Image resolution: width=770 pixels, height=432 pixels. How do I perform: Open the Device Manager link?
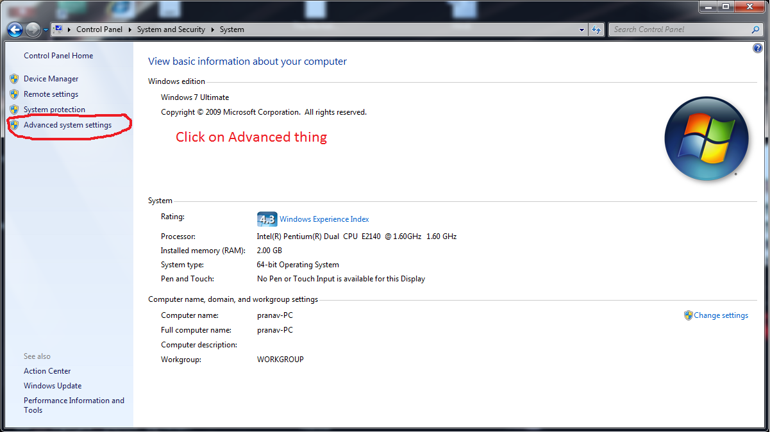(51, 79)
